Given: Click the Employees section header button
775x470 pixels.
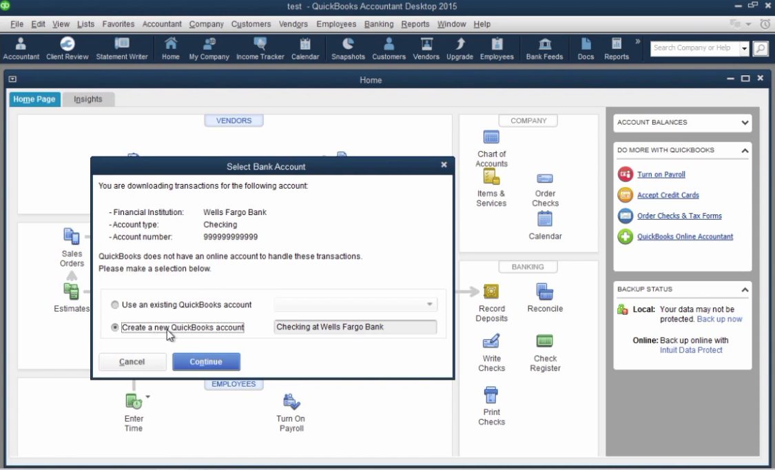Looking at the screenshot, I should point(234,384).
